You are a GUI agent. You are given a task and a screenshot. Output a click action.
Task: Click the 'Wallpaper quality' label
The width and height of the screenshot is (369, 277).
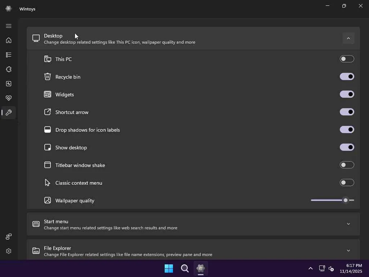tap(75, 201)
